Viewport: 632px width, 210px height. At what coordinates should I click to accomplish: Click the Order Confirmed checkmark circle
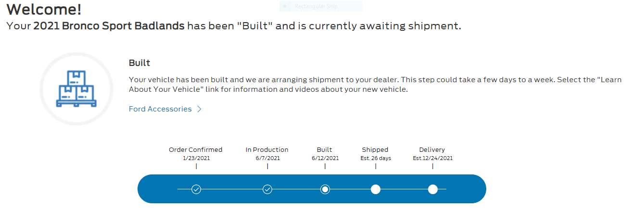196,189
